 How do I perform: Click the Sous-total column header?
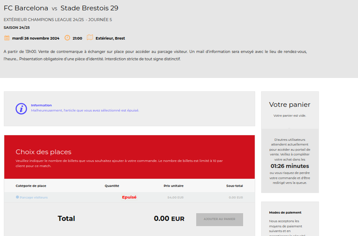tap(234, 186)
